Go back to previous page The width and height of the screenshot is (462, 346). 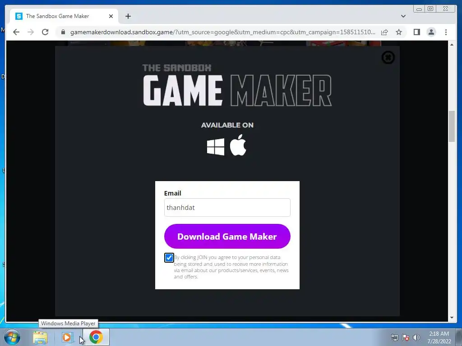(x=16, y=32)
